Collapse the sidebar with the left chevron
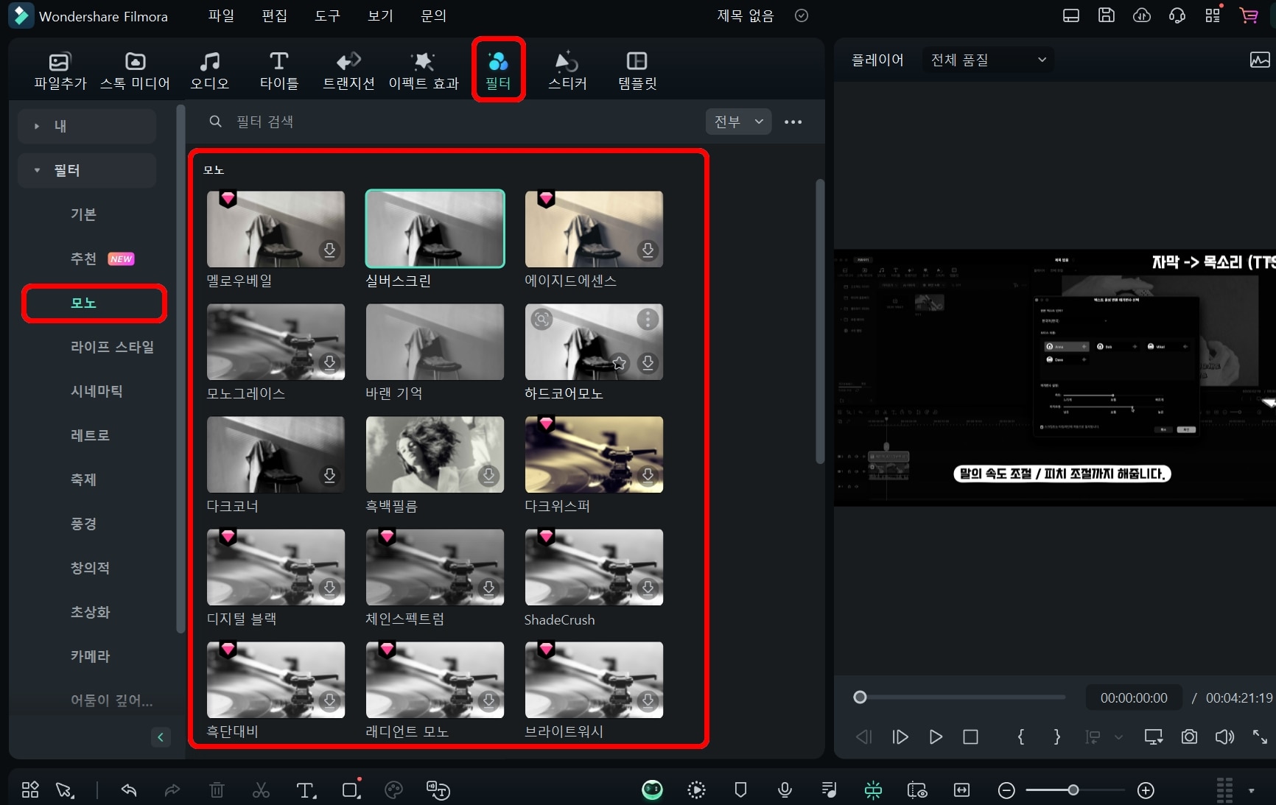Viewport: 1276px width, 805px height. (161, 737)
